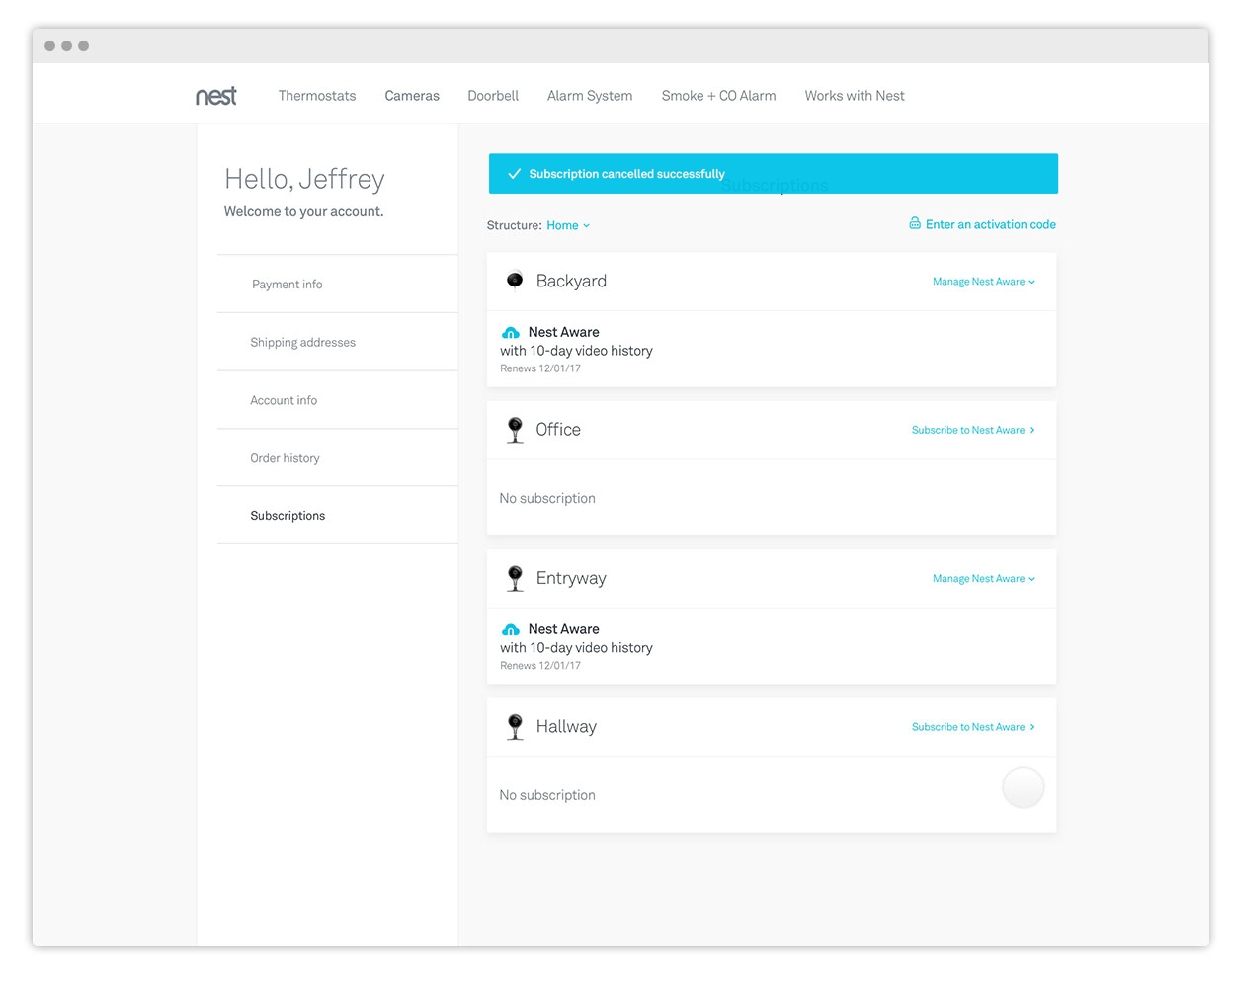Click 'with 10-day video history' text under Backyard
Viewport: 1233px width, 982px height.
pyautogui.click(x=576, y=351)
